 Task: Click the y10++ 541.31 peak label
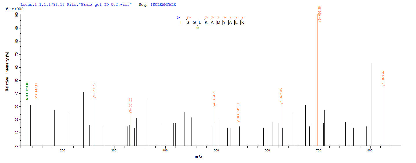pos(238,113)
